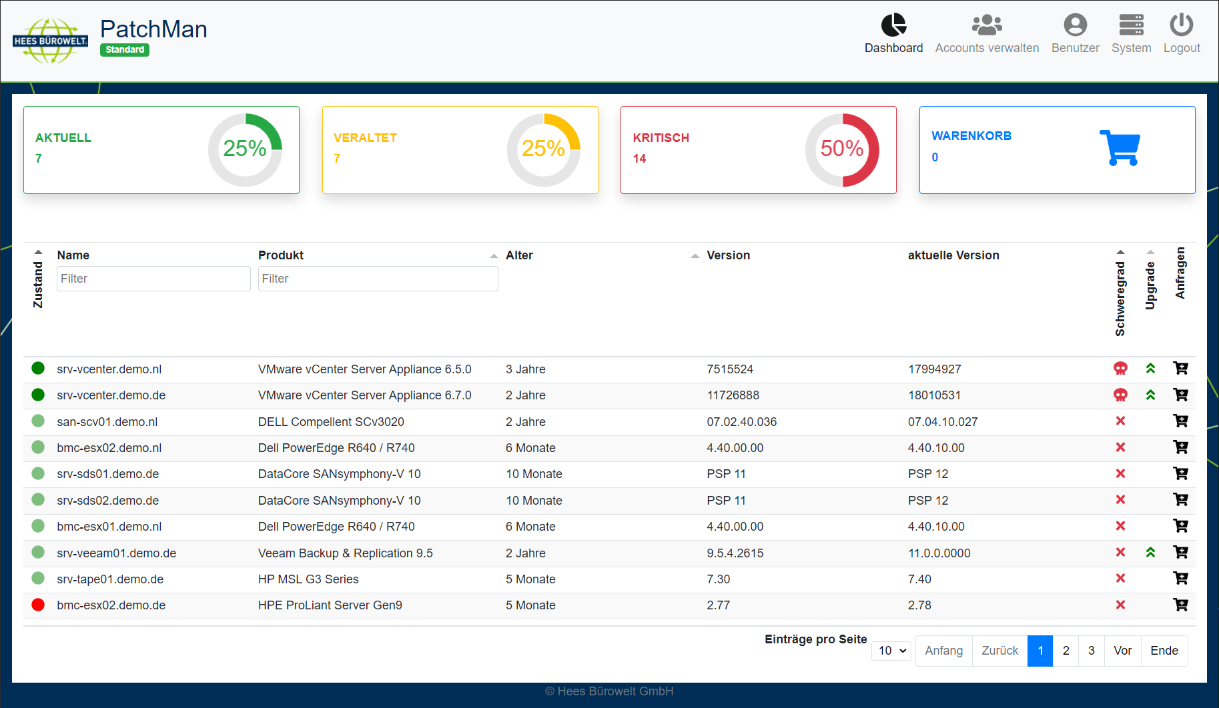This screenshot has width=1219, height=708.
Task: Add bmc-esx02.demo.nl to cart
Action: tap(1180, 447)
